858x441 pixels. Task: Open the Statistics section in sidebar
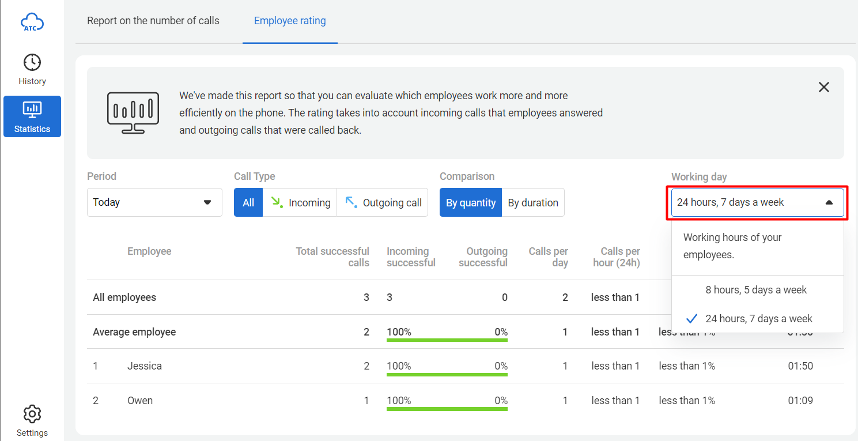pyautogui.click(x=32, y=116)
